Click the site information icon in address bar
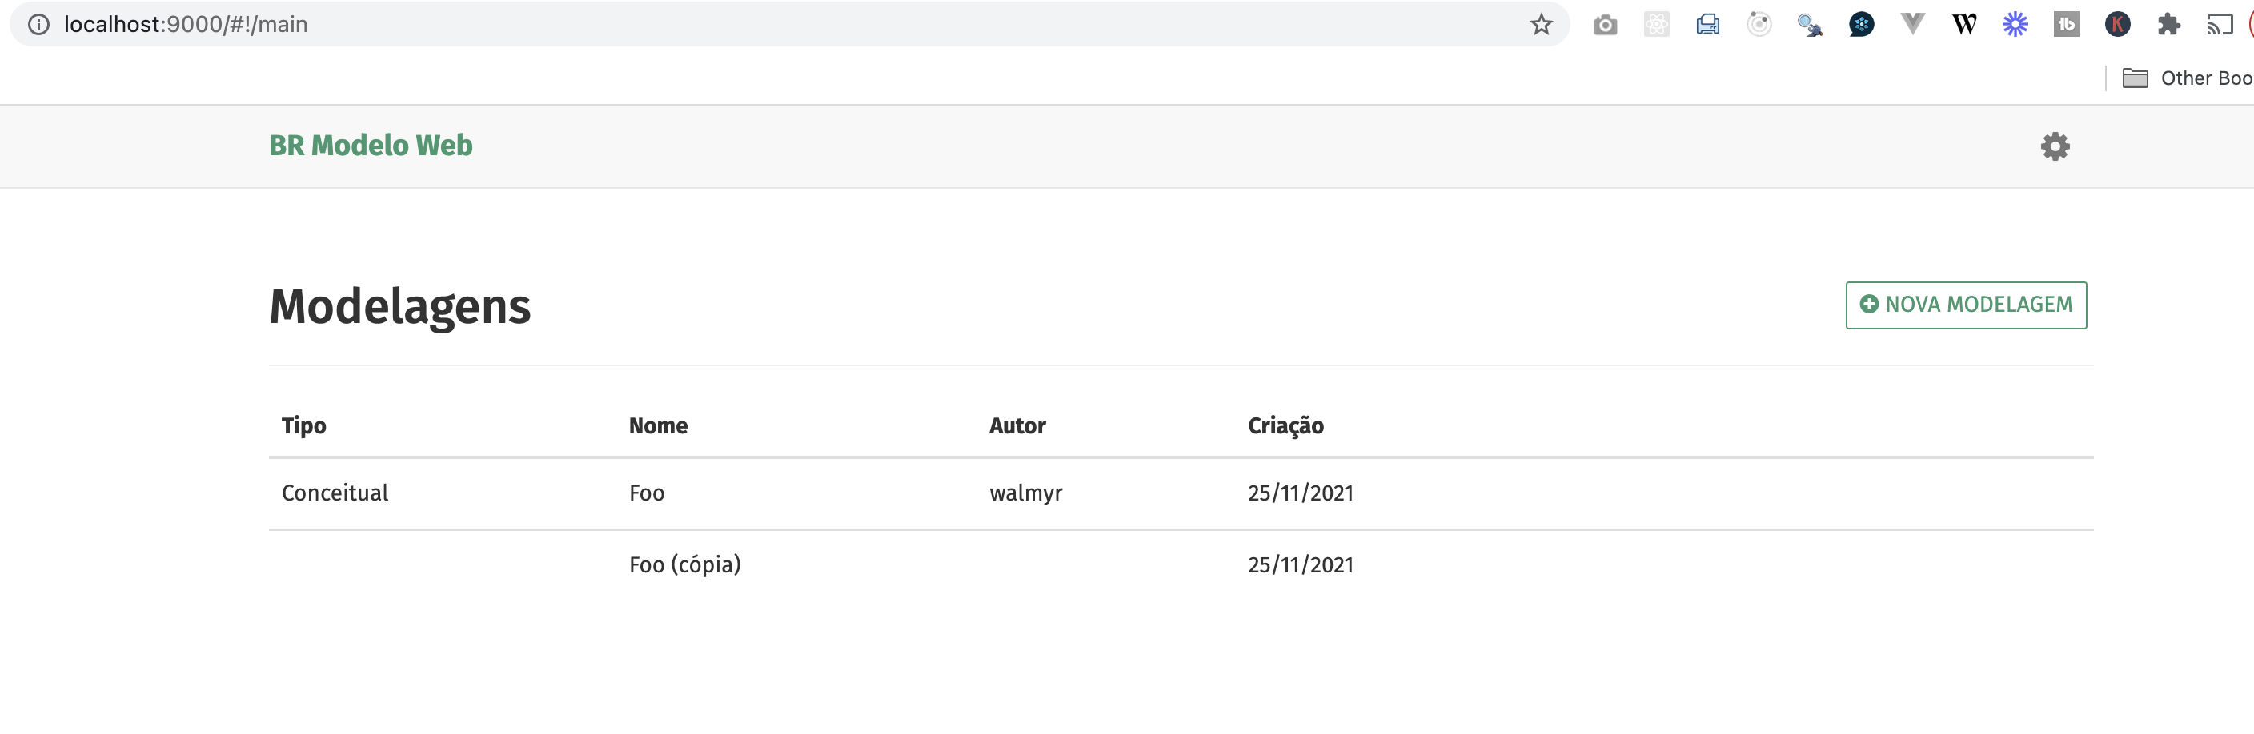This screenshot has height=734, width=2254. click(39, 24)
